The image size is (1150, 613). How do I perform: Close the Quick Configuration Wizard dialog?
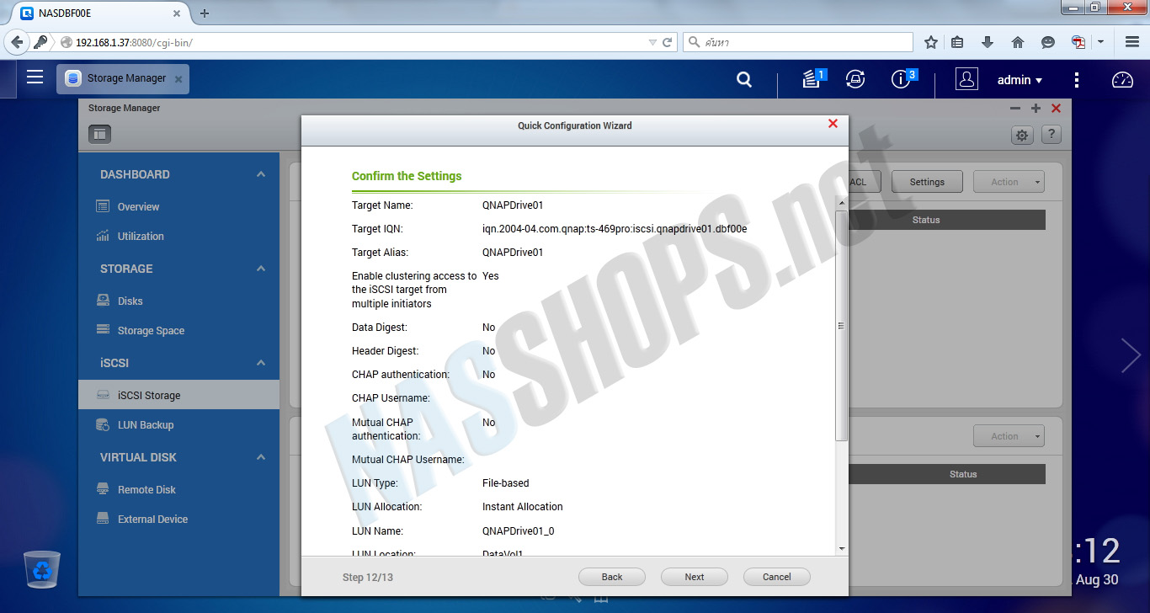pyautogui.click(x=833, y=124)
